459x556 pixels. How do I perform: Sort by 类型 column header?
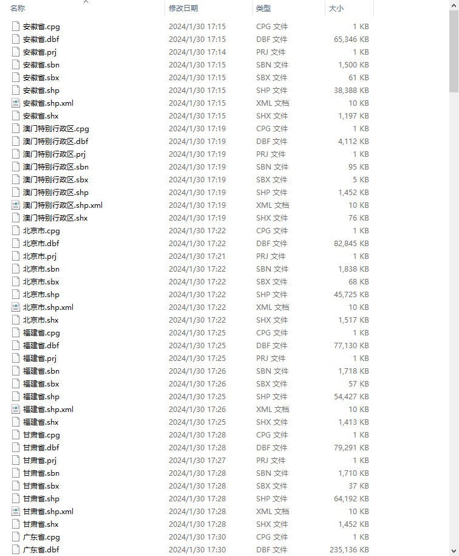[263, 8]
